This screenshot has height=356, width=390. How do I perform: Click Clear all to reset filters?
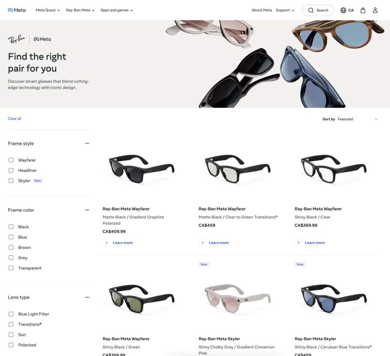point(14,118)
